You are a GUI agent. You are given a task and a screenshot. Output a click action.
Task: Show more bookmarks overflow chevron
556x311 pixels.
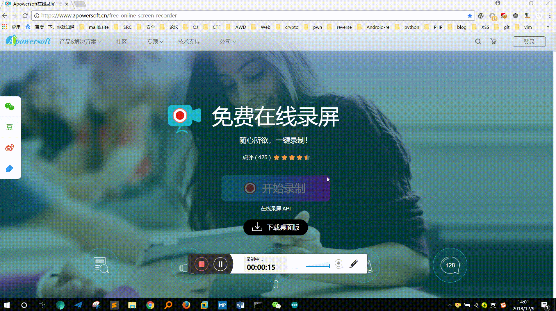[x=548, y=27]
